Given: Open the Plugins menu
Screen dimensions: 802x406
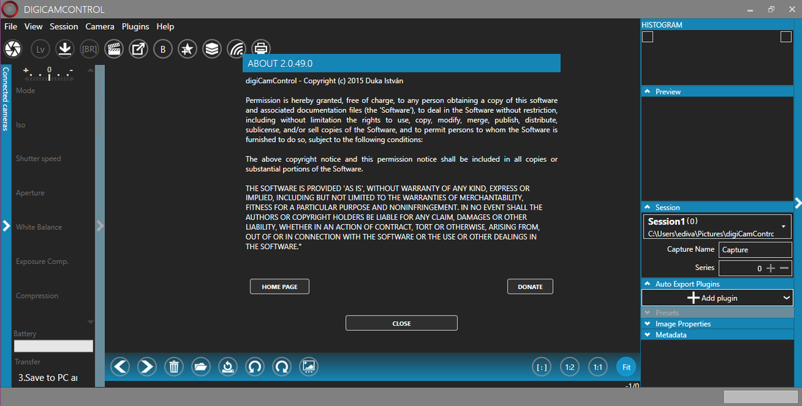Looking at the screenshot, I should click(135, 26).
